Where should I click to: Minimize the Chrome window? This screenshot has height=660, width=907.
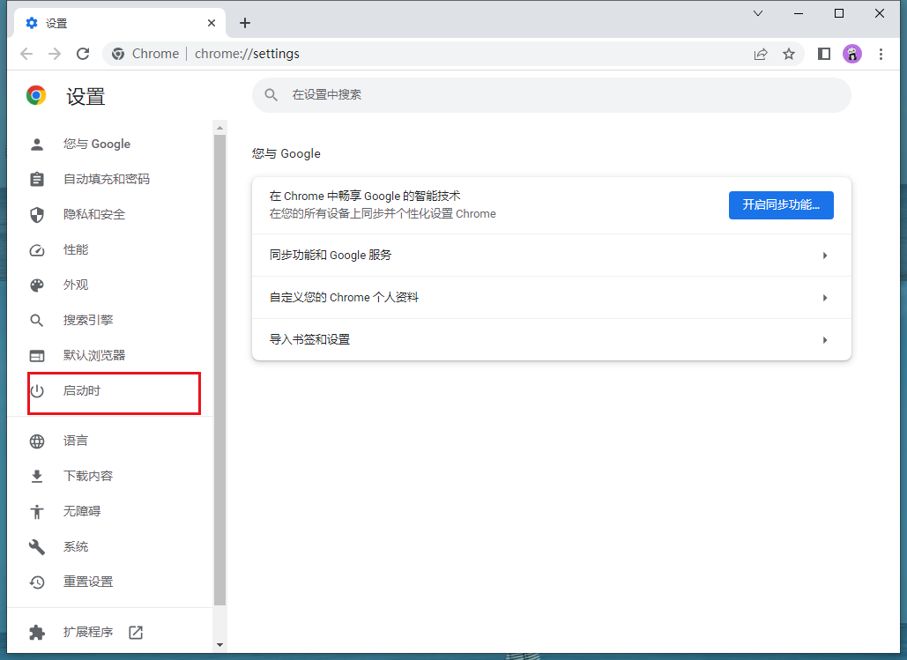tap(799, 12)
